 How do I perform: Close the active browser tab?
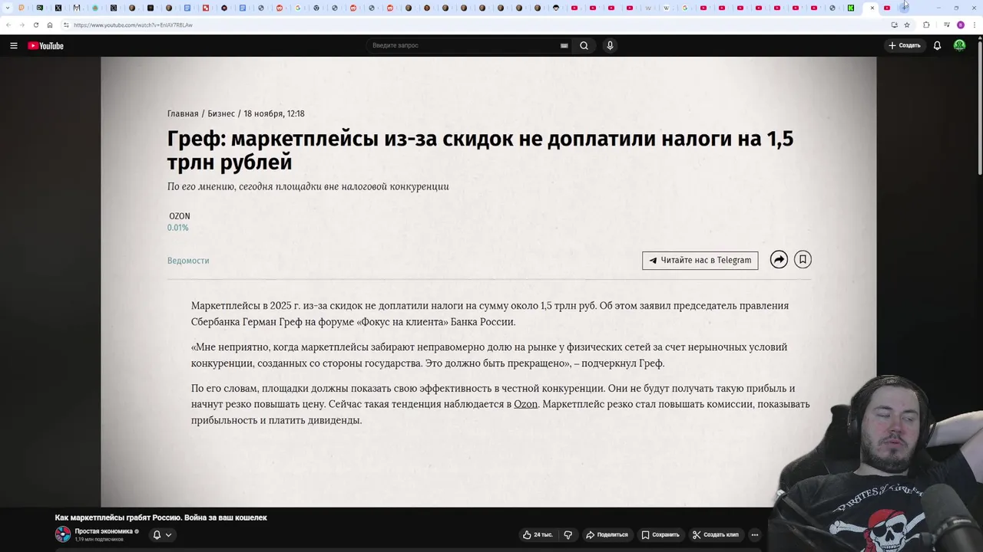click(x=872, y=8)
